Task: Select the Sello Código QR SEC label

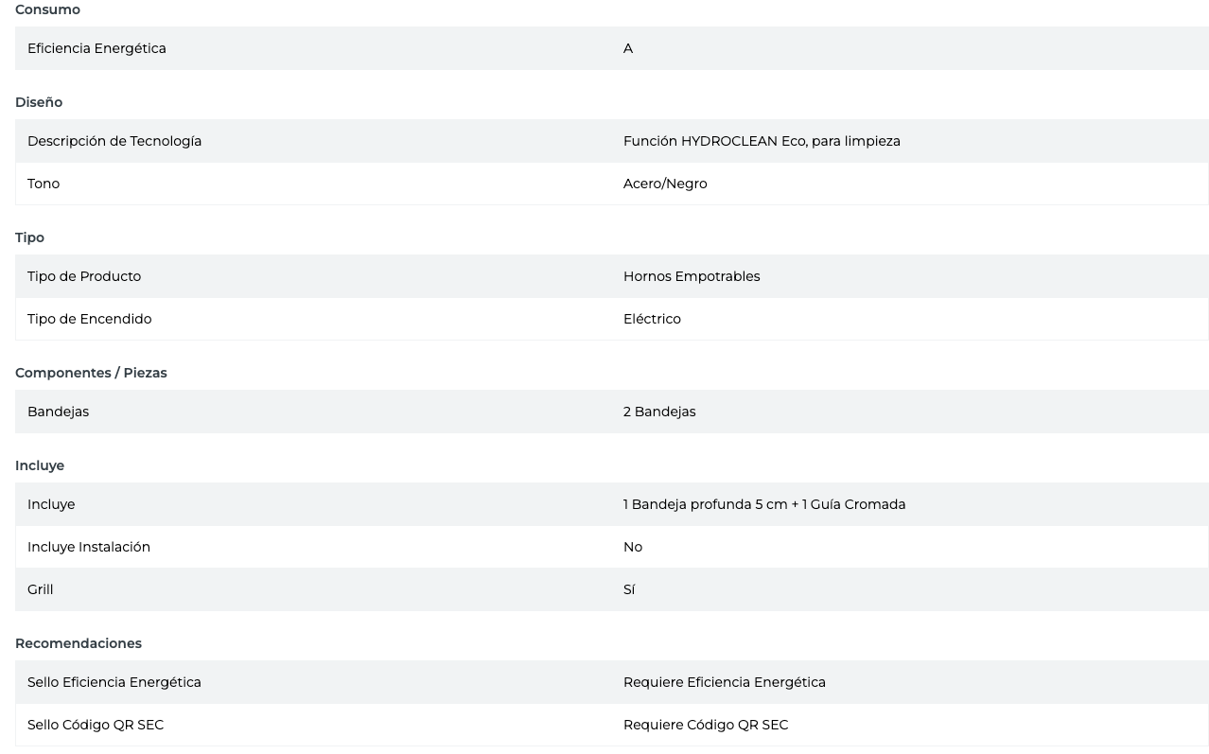Action: [96, 725]
